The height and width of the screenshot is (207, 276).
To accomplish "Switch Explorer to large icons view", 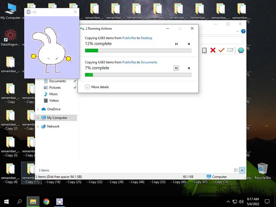I will point(242,170).
